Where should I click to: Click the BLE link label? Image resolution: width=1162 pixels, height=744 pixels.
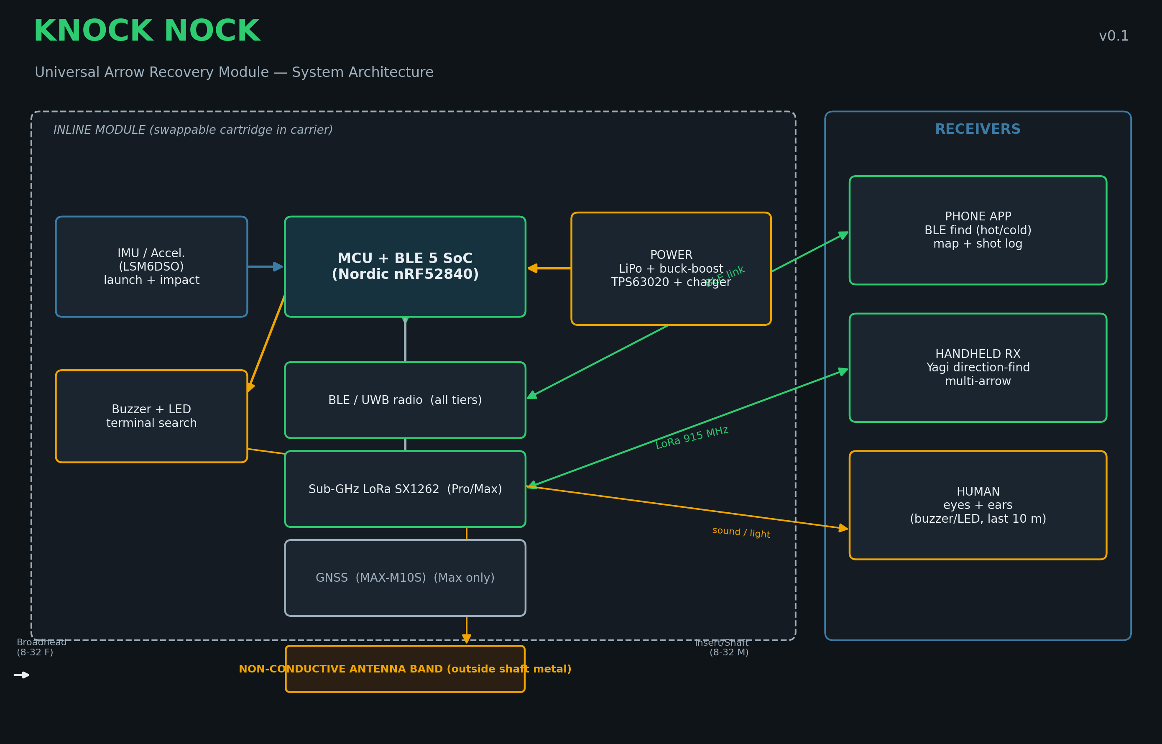click(725, 276)
